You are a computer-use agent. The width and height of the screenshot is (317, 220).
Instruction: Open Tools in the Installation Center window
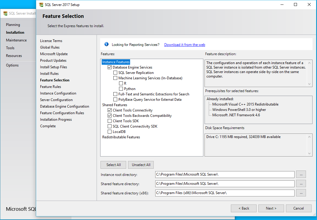point(10,48)
